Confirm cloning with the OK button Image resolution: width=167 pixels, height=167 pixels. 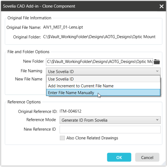click(119, 157)
